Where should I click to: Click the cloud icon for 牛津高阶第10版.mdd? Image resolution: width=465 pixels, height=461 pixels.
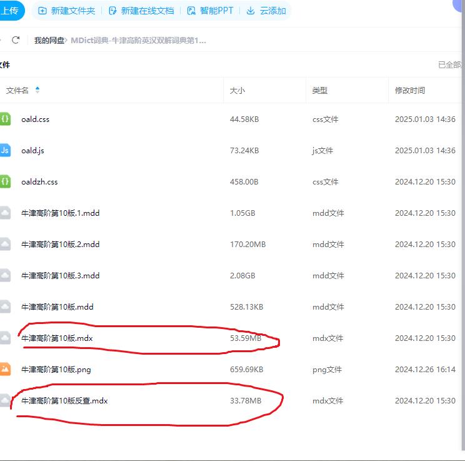click(5, 306)
